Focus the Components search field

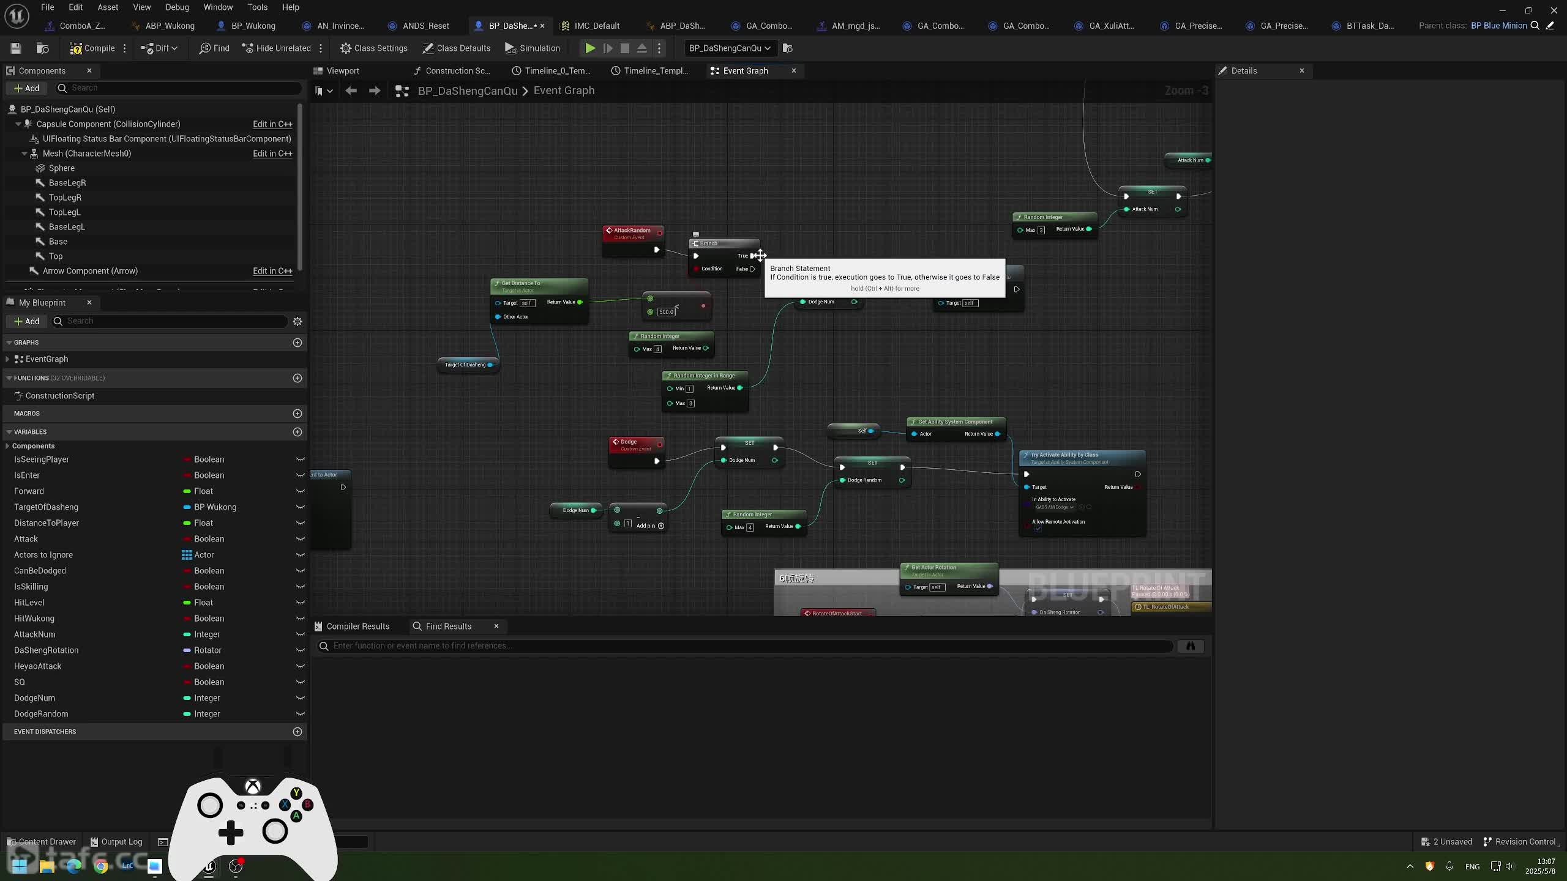178,88
